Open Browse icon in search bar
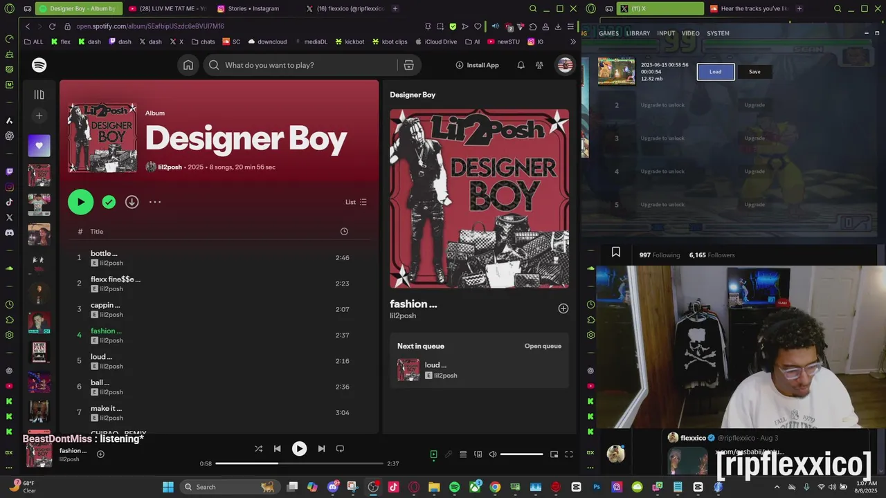The height and width of the screenshot is (498, 886). click(409, 65)
